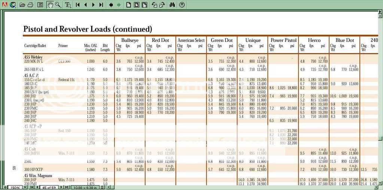Click the vertical scrollbar thumb
This screenshot has height=190, width=383.
coord(380,138)
